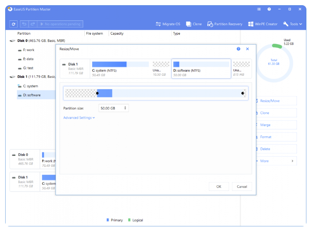The image size is (309, 229).
Task: Click the undo arrow icon
Action: [x=25, y=24]
